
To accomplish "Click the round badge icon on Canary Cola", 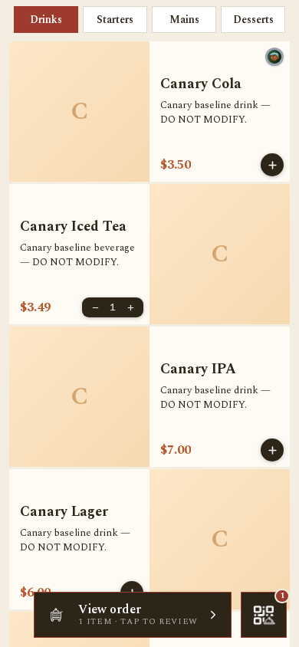I will coord(274,57).
